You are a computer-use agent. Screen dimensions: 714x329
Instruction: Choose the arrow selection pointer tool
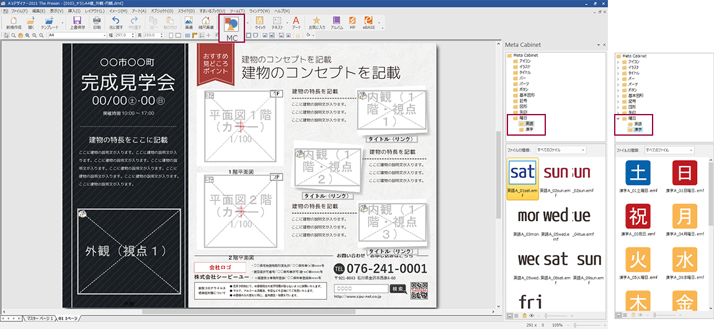point(6,35)
